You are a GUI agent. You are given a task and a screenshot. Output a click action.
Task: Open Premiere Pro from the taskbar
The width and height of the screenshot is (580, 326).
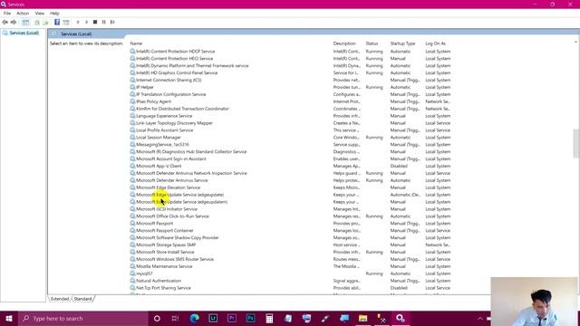232,318
